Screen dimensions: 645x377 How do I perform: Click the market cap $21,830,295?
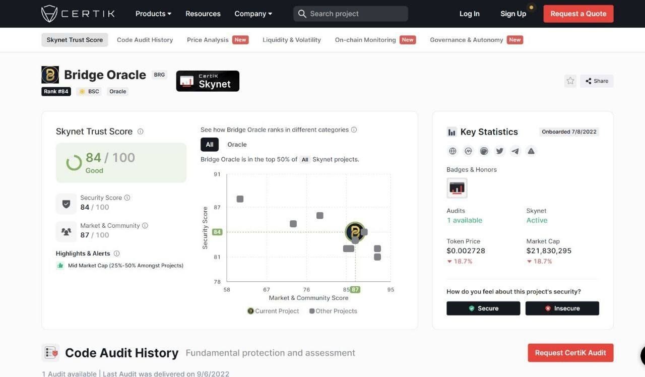tap(549, 250)
